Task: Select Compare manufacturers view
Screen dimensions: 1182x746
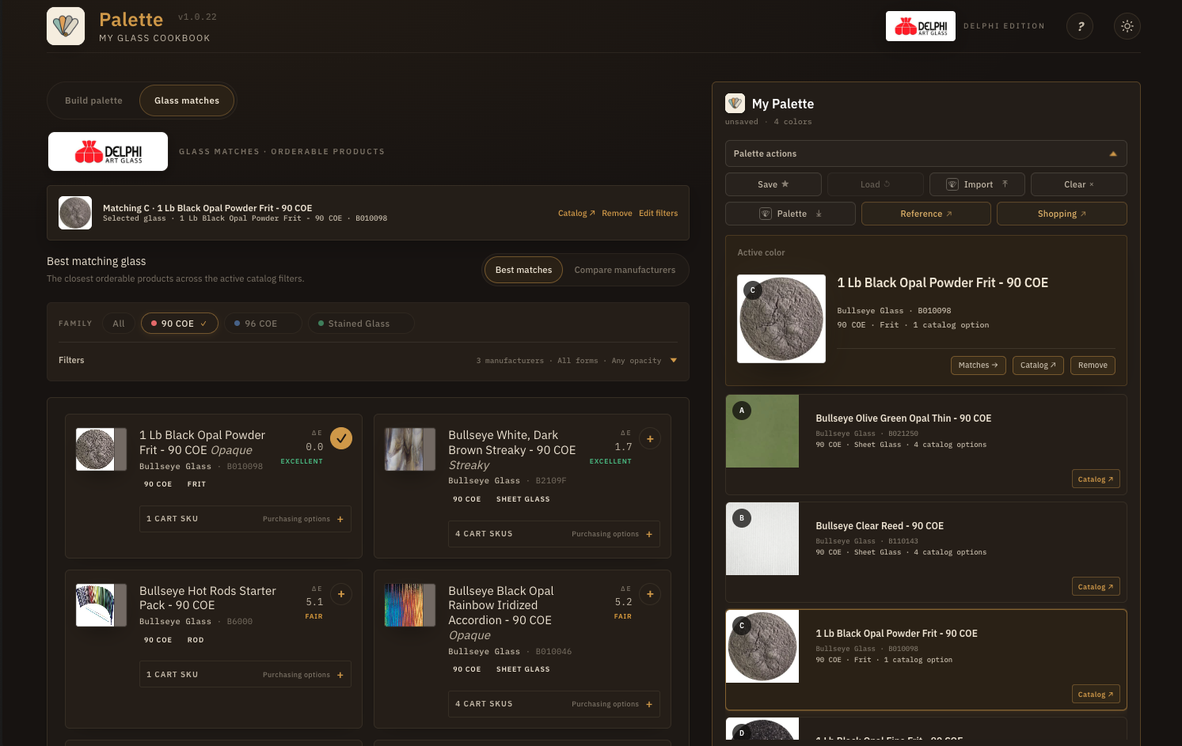Action: click(x=625, y=270)
